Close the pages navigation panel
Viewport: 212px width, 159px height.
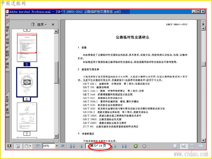tap(53, 24)
